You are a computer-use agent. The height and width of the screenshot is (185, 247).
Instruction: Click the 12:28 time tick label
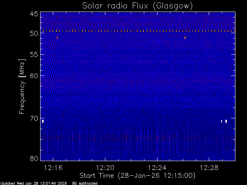tap(209, 168)
